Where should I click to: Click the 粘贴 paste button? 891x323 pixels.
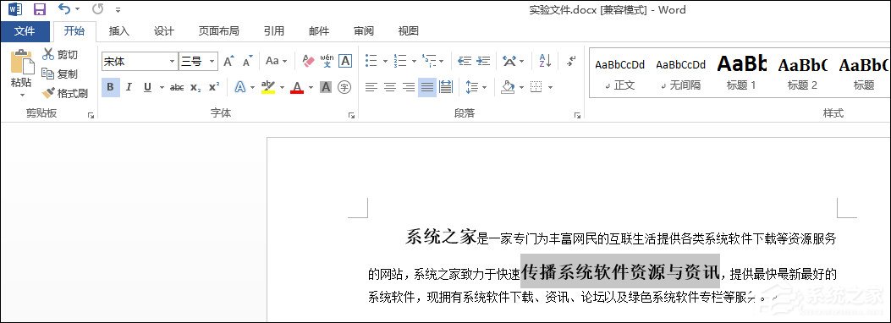pos(22,73)
